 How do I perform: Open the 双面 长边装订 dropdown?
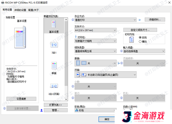pyautogui.click(x=105, y=74)
